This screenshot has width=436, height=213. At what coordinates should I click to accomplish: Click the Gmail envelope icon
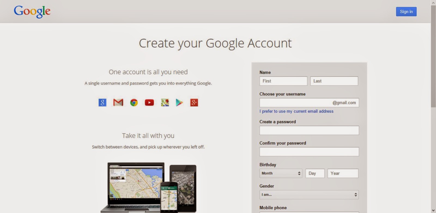(118, 102)
